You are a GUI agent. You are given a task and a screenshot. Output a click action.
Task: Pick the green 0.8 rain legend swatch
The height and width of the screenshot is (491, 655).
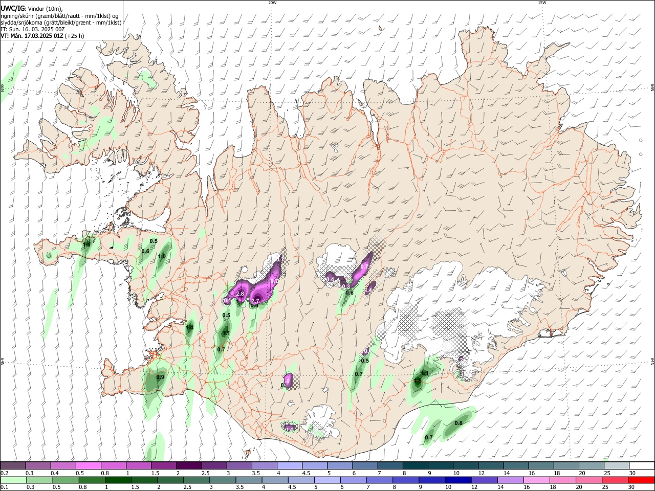pos(92,480)
